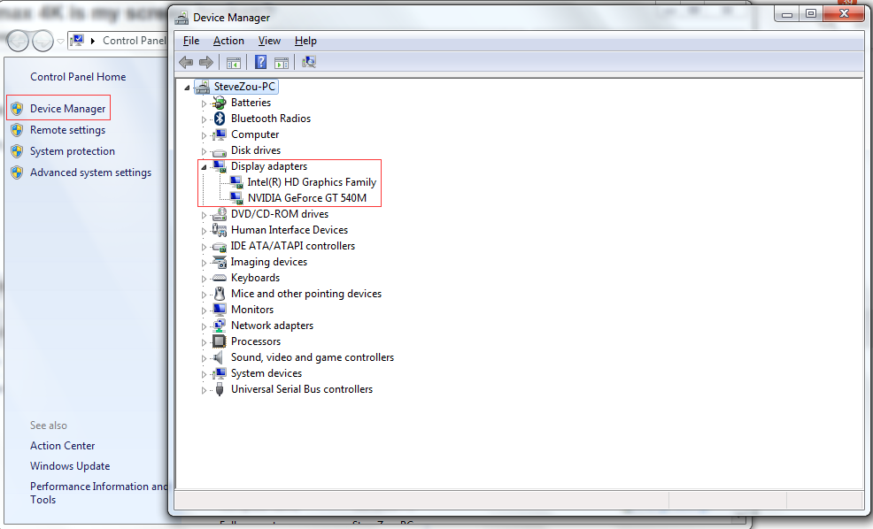
Task: Click the Intel HD Graphics adapter icon
Action: (x=236, y=182)
